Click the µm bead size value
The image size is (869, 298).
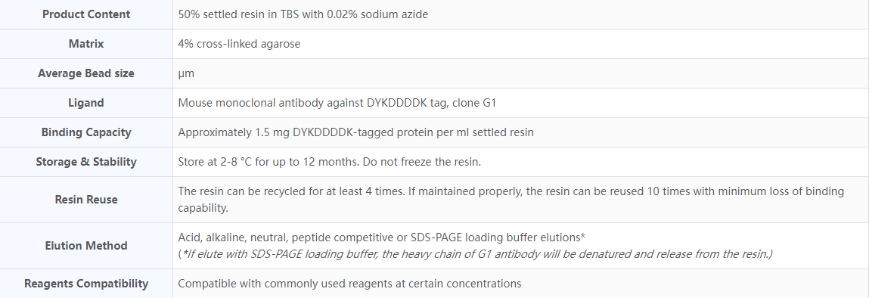pos(186,73)
